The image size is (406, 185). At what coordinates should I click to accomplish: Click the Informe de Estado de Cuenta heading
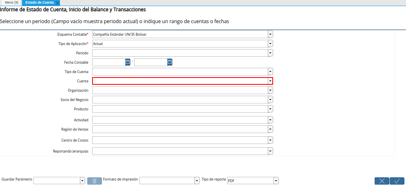coord(73,10)
